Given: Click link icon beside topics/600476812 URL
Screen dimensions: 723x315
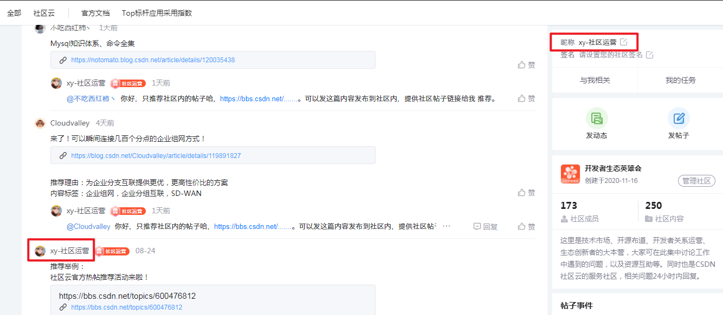Looking at the screenshot, I should (63, 307).
